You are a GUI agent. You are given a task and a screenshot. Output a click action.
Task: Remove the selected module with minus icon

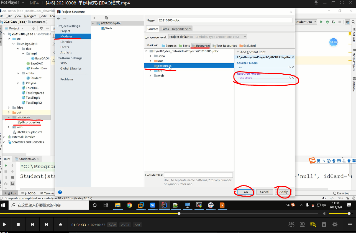[x=100, y=18]
